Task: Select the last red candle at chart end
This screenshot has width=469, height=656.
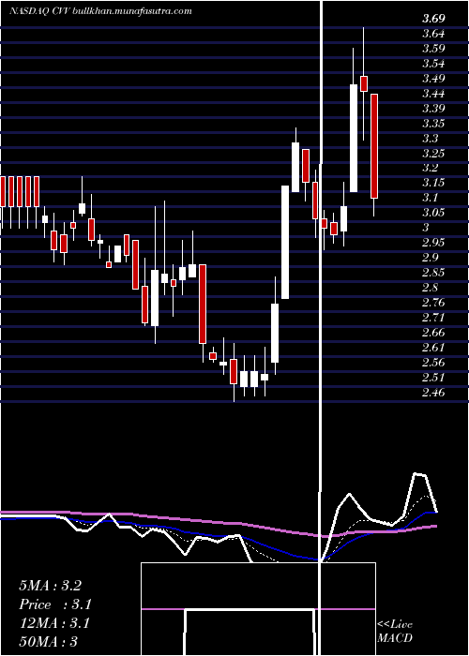Action: coord(374,146)
